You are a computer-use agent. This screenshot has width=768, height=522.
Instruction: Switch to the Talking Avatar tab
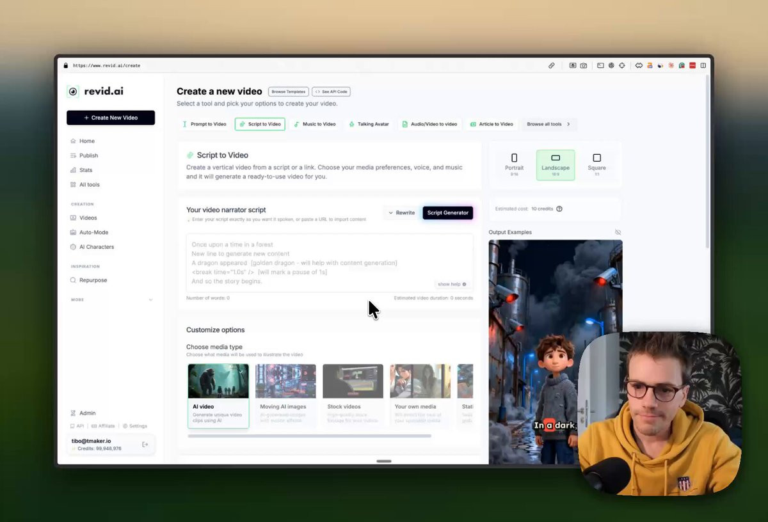(x=369, y=124)
